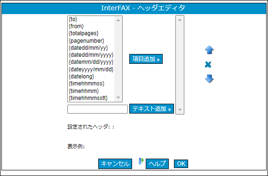
Task: Select {pagenumber} in the field list
Action: pos(91,41)
